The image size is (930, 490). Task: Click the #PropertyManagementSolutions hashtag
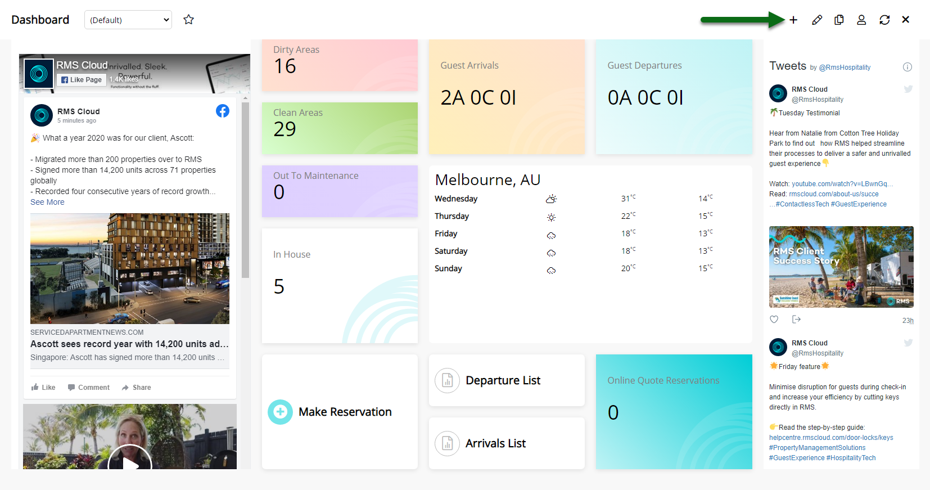[817, 448]
